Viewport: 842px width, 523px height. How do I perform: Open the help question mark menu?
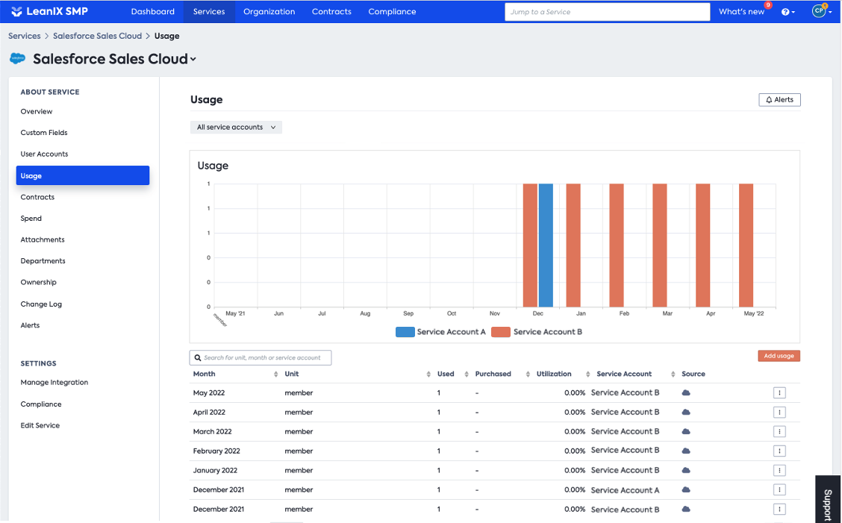coord(788,12)
